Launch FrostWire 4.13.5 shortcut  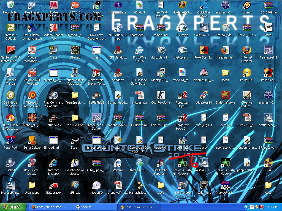139,50
